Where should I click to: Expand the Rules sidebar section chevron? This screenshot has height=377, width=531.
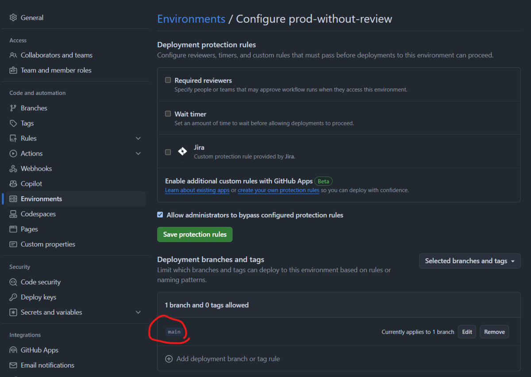point(138,138)
